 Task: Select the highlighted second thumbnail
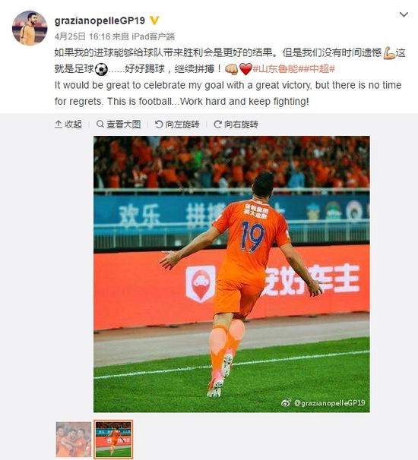point(113,440)
